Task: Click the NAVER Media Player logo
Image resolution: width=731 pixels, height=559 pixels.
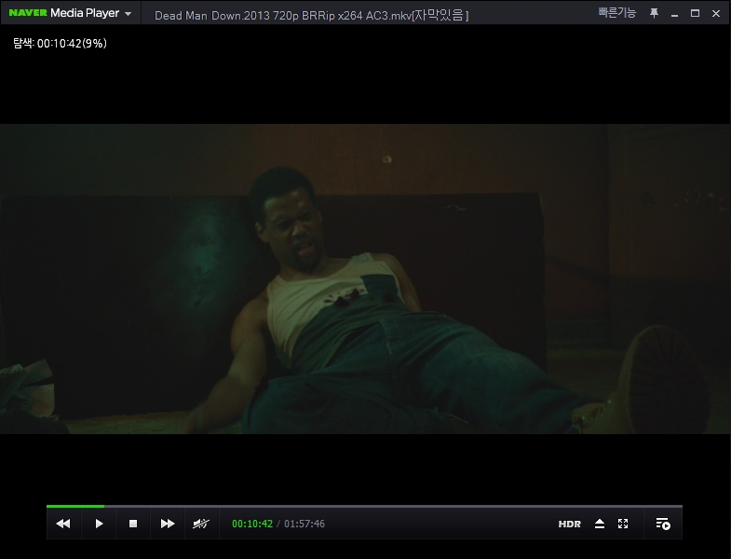Action: (x=61, y=13)
